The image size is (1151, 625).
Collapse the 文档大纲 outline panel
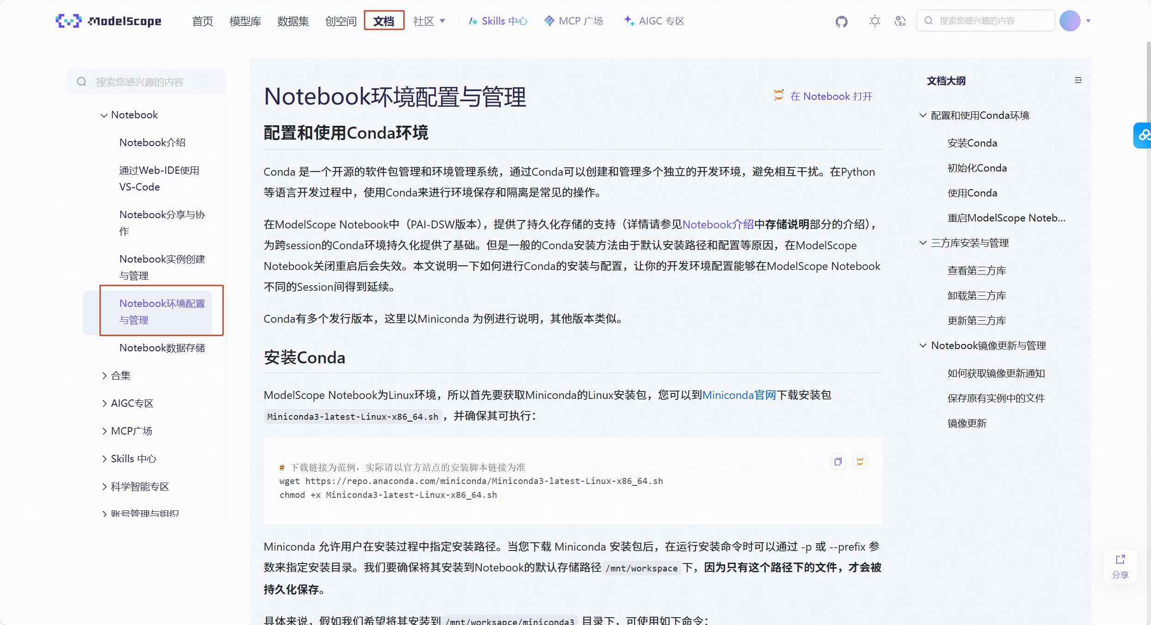[1078, 80]
